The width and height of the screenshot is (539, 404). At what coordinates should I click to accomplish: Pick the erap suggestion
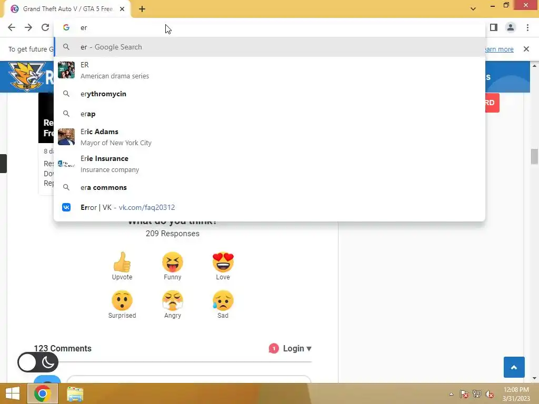[x=269, y=114]
